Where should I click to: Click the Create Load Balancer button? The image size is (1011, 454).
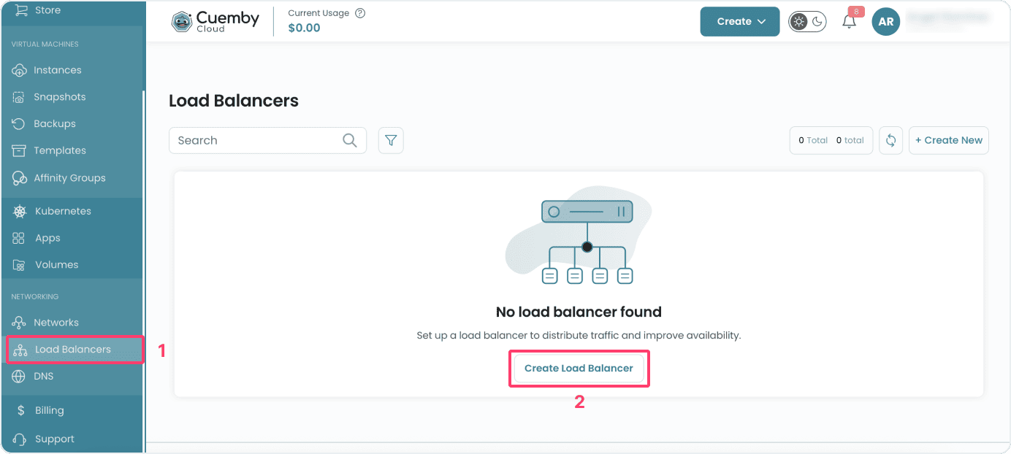tap(579, 368)
